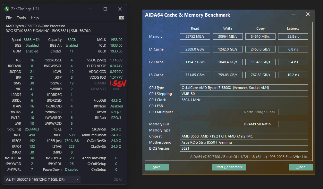
Task: Click L2 Cache Latency value 2.4 ns
Action: 293,62
